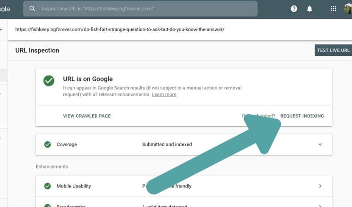Screen dimensions: 352x207
Task: Click the Mobile Usability label
Action: (x=74, y=186)
